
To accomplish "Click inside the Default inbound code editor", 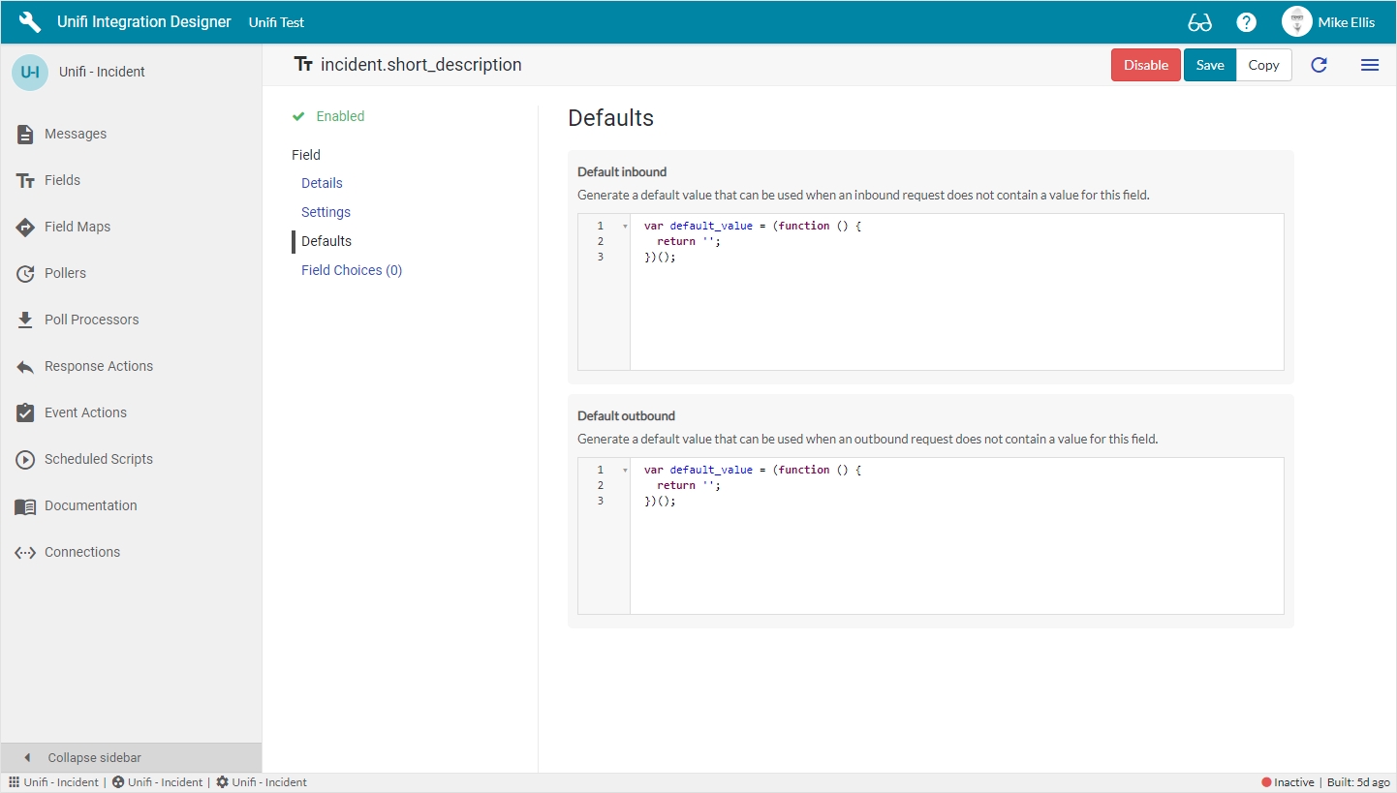I will point(955,310).
